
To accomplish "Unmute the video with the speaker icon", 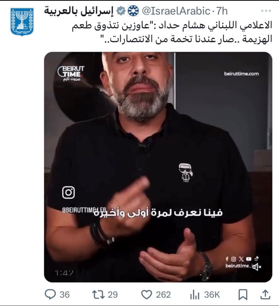I will 257,267.
